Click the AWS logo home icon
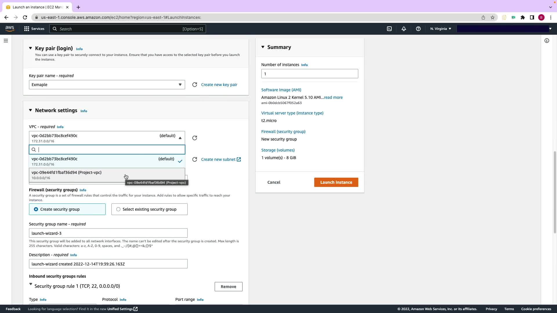 tap(10, 28)
